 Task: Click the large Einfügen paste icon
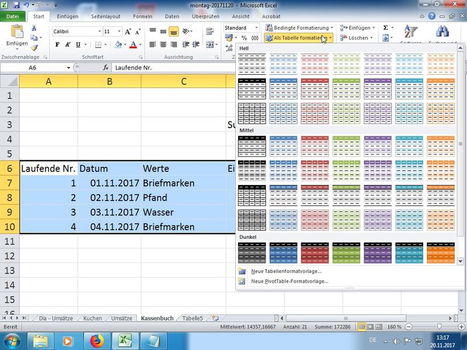pyautogui.click(x=17, y=32)
